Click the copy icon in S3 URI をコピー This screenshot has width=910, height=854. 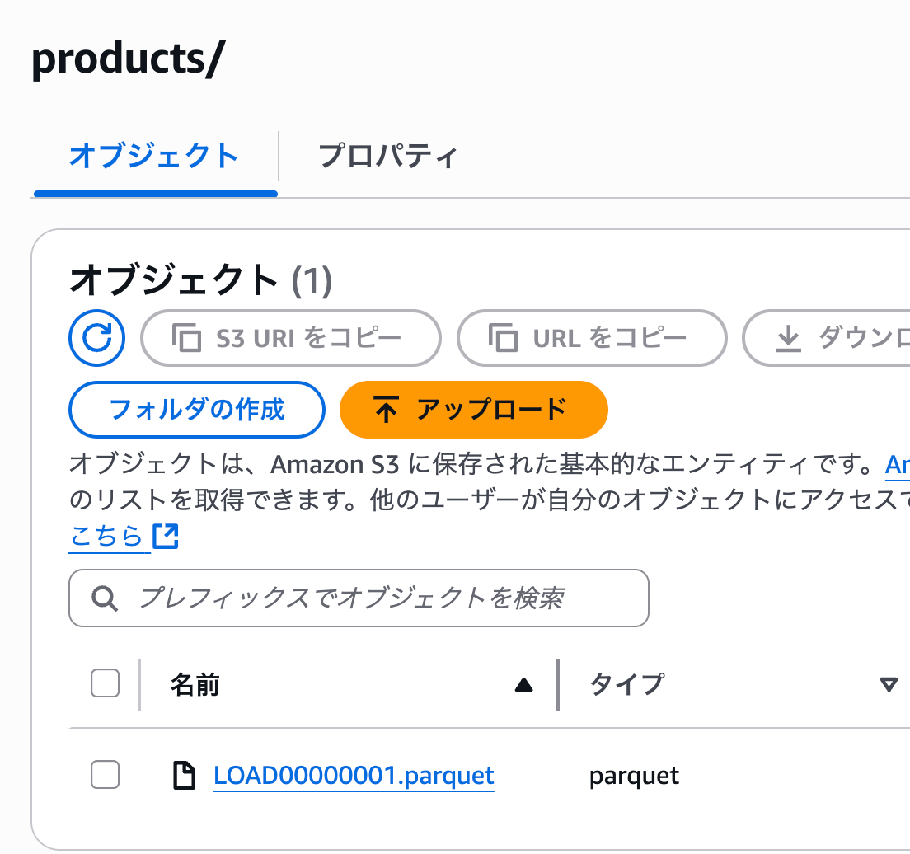[187, 338]
